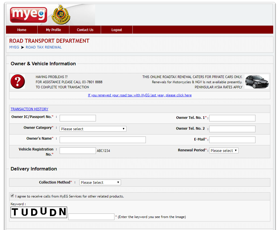
Task: Click the MyEG logo
Action: point(29,15)
